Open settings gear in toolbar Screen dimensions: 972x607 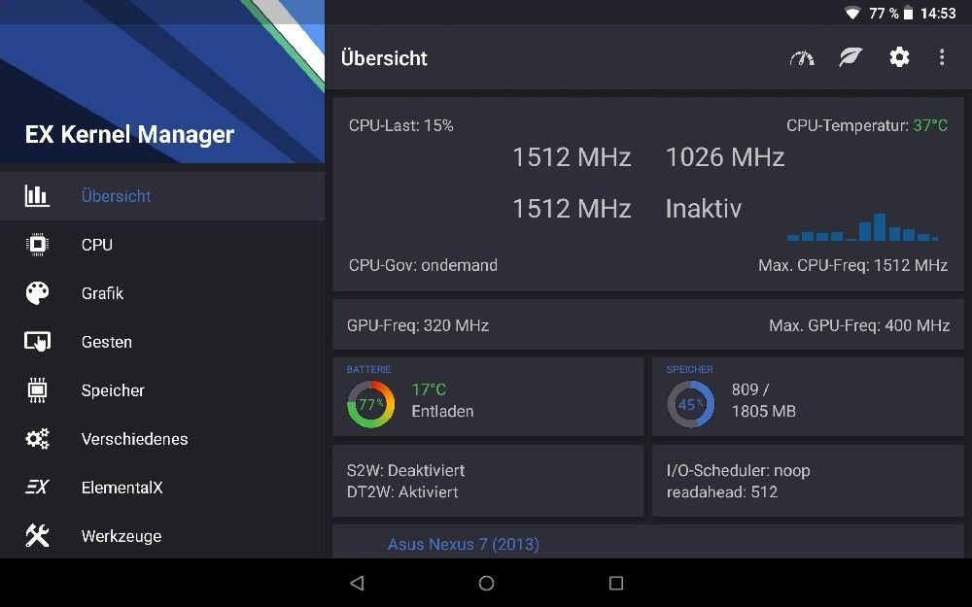(899, 57)
